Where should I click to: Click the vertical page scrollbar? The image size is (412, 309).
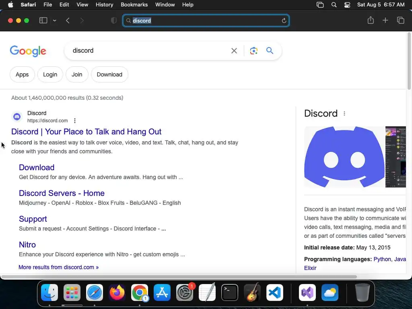[x=409, y=61]
